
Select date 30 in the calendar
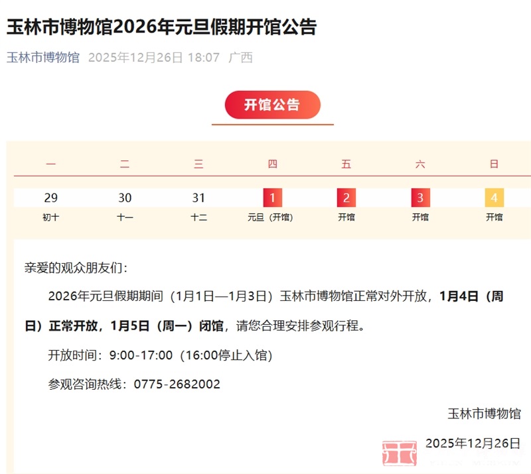pos(125,198)
